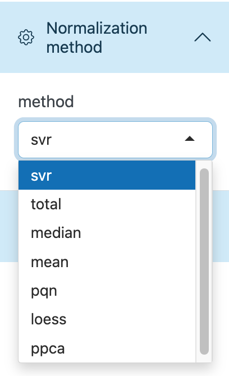
Task: Collapse the Normalization method panel with the chevron
Action: [203, 38]
